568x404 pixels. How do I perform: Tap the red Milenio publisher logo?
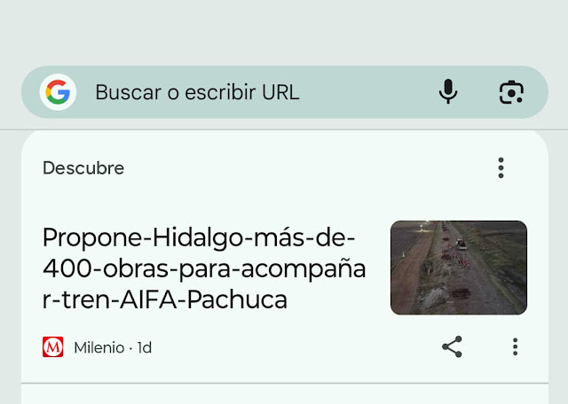[53, 346]
